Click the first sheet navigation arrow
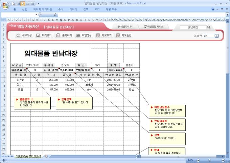The height and width of the screenshot is (163, 230). [x=3, y=156]
